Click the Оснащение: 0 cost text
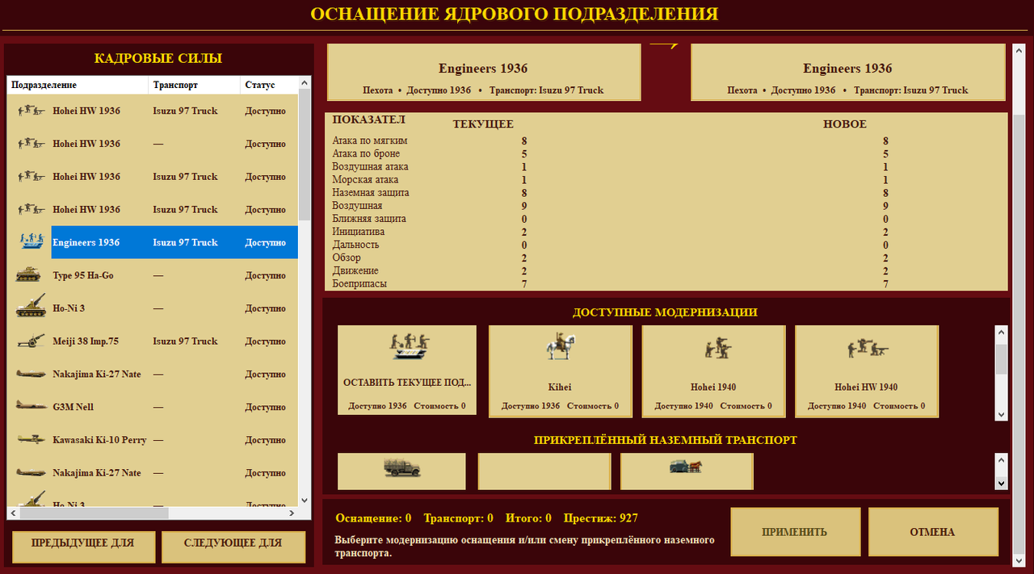This screenshot has width=1034, height=574. [x=373, y=518]
